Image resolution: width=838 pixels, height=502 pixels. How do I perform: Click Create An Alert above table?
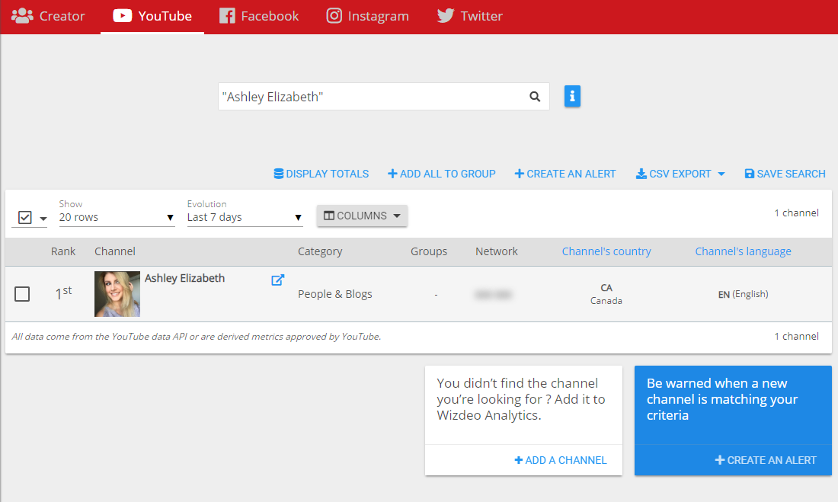point(565,174)
